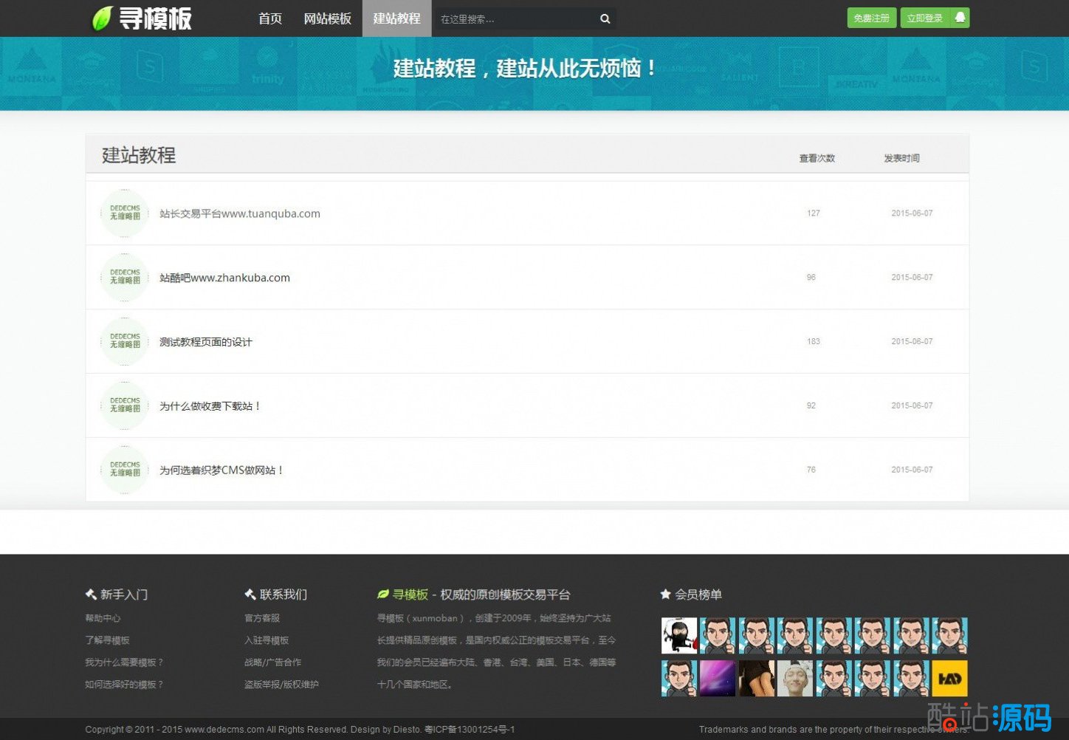Open the 为什么做收费下载站 article
1069x740 pixels.
point(210,406)
